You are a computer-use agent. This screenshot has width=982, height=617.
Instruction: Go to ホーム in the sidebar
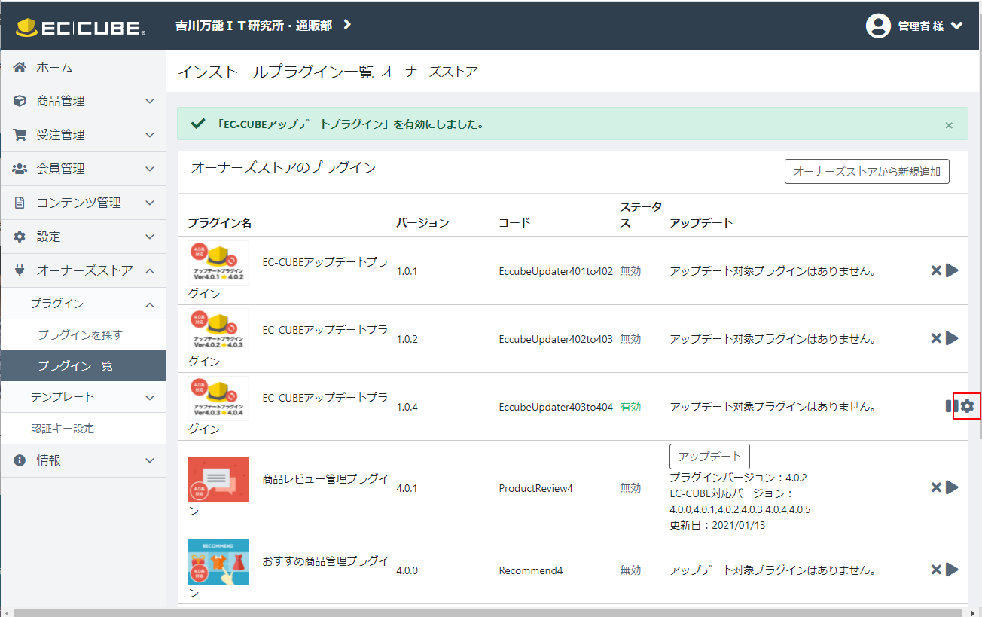(x=54, y=68)
